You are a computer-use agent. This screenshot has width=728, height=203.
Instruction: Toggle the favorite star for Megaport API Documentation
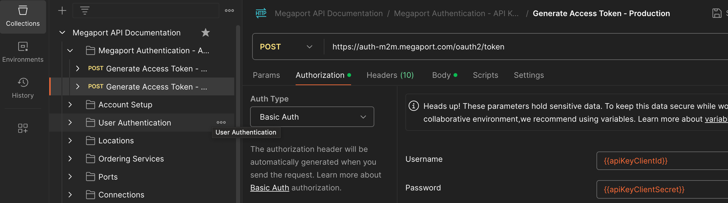tap(205, 32)
